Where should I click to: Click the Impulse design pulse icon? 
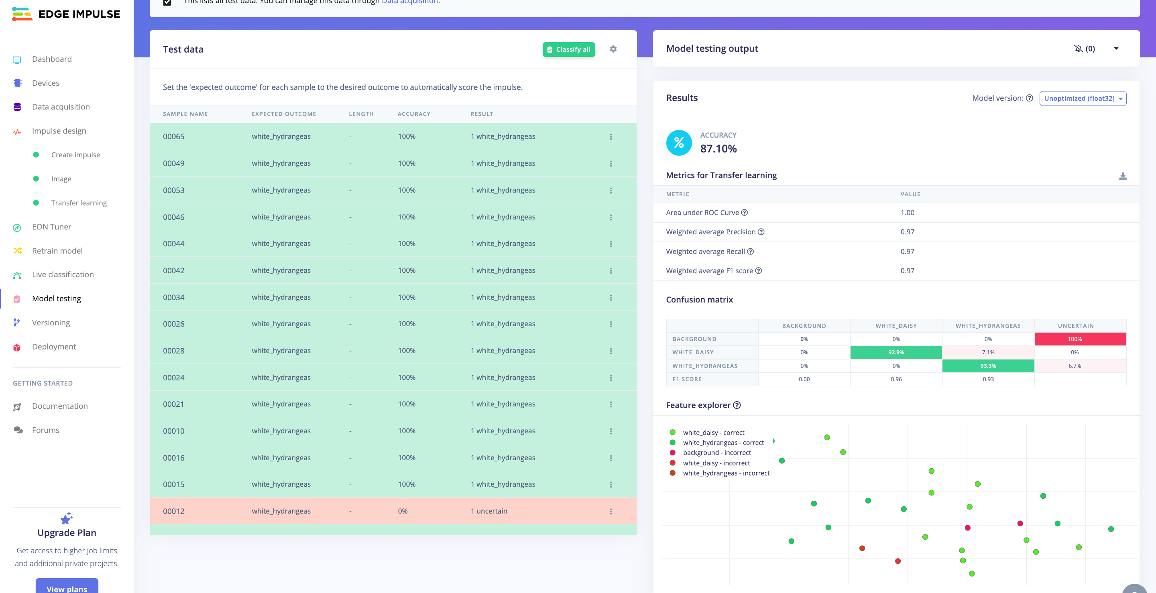click(x=17, y=132)
